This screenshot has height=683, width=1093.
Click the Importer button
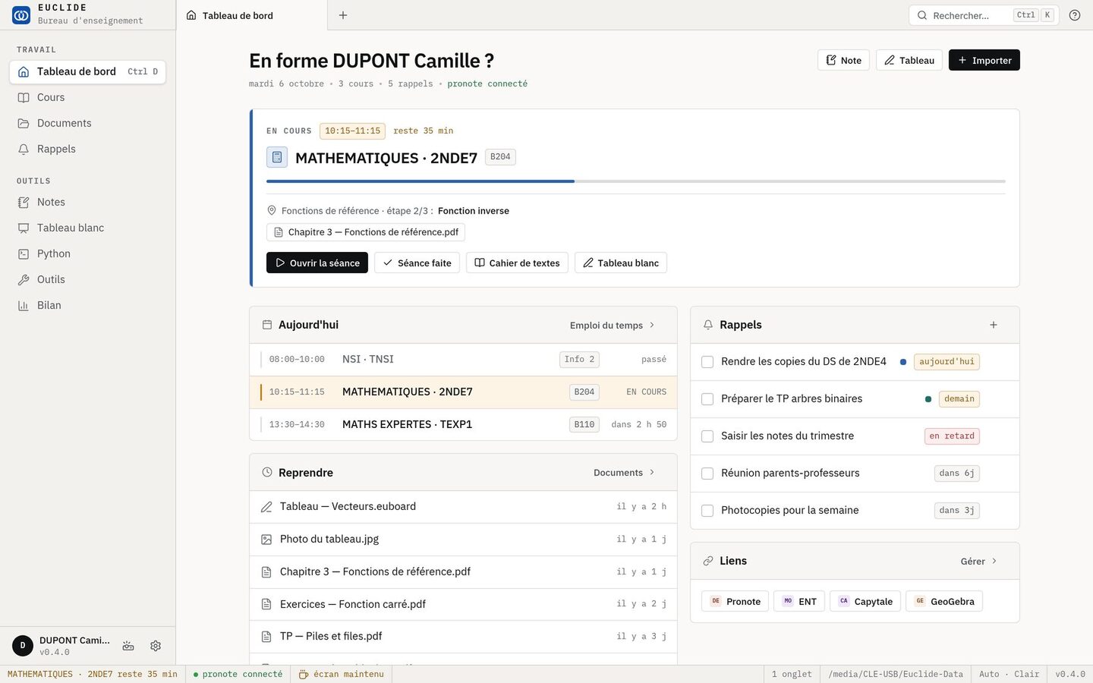[x=984, y=60]
